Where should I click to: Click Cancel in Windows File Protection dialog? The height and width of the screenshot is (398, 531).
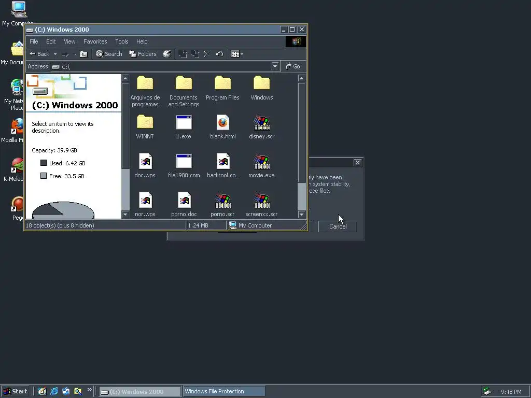pyautogui.click(x=338, y=226)
